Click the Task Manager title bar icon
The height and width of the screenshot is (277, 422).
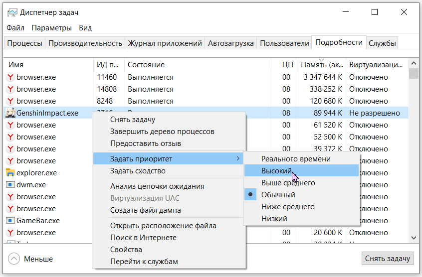tap(12, 12)
